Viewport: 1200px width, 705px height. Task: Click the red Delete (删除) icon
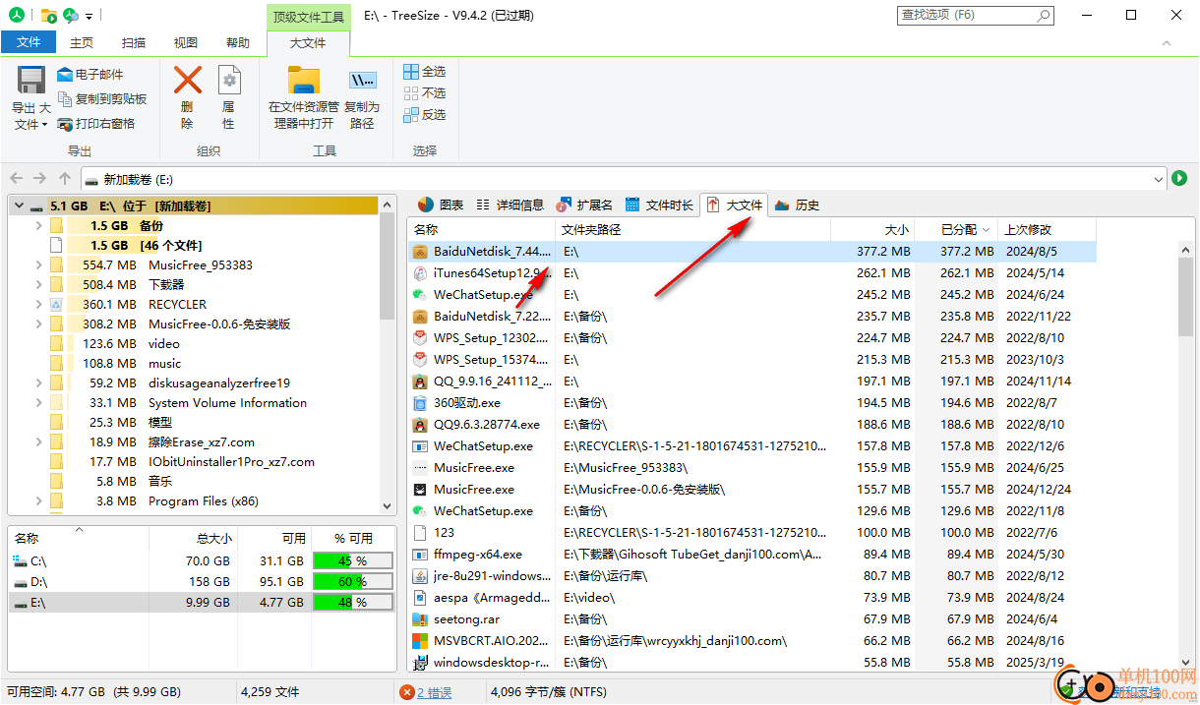coord(187,80)
